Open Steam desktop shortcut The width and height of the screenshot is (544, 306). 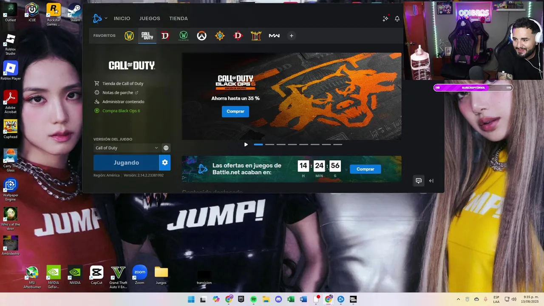[x=75, y=12]
